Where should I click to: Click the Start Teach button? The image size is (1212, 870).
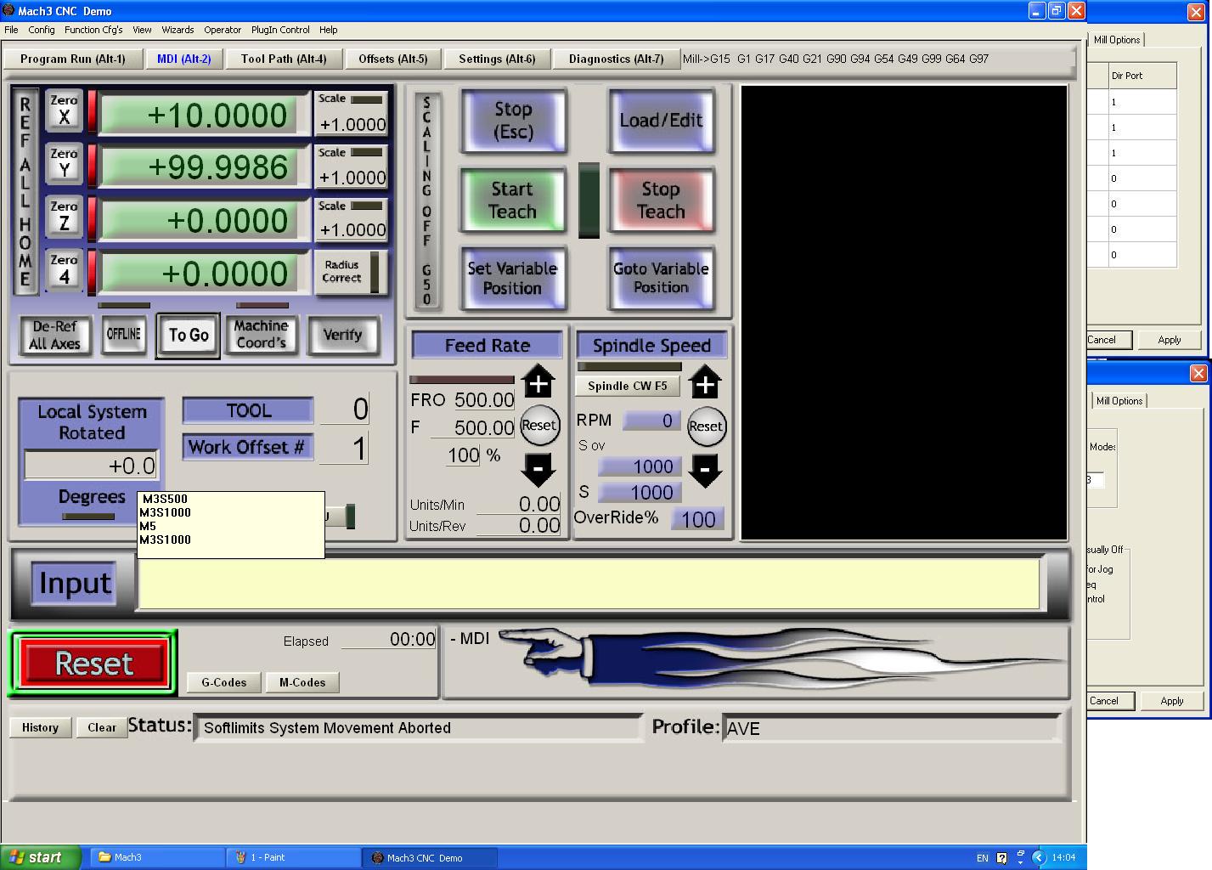tap(512, 201)
